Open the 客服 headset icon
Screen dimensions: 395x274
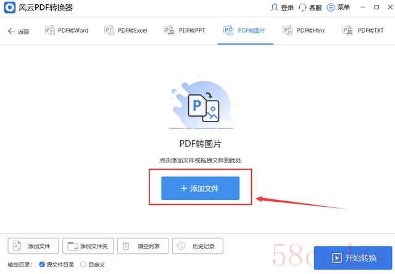point(302,7)
